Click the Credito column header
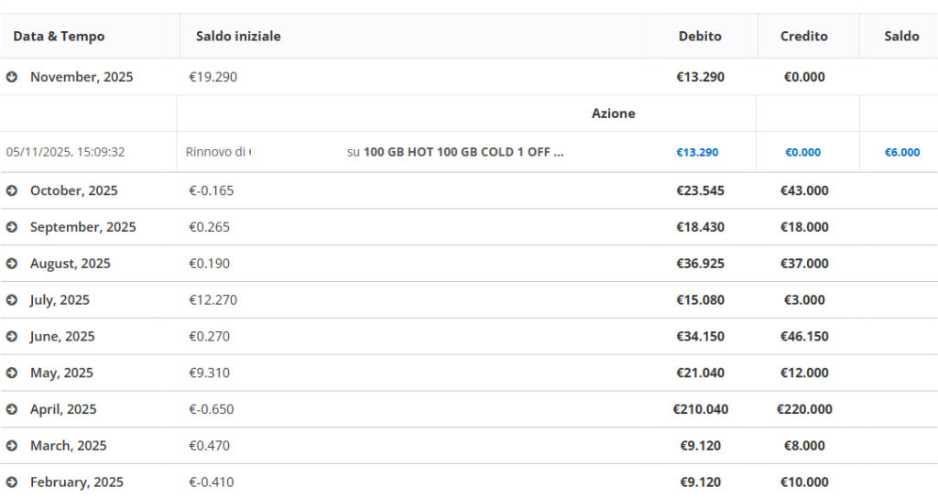The height and width of the screenshot is (498, 938). coord(803,37)
